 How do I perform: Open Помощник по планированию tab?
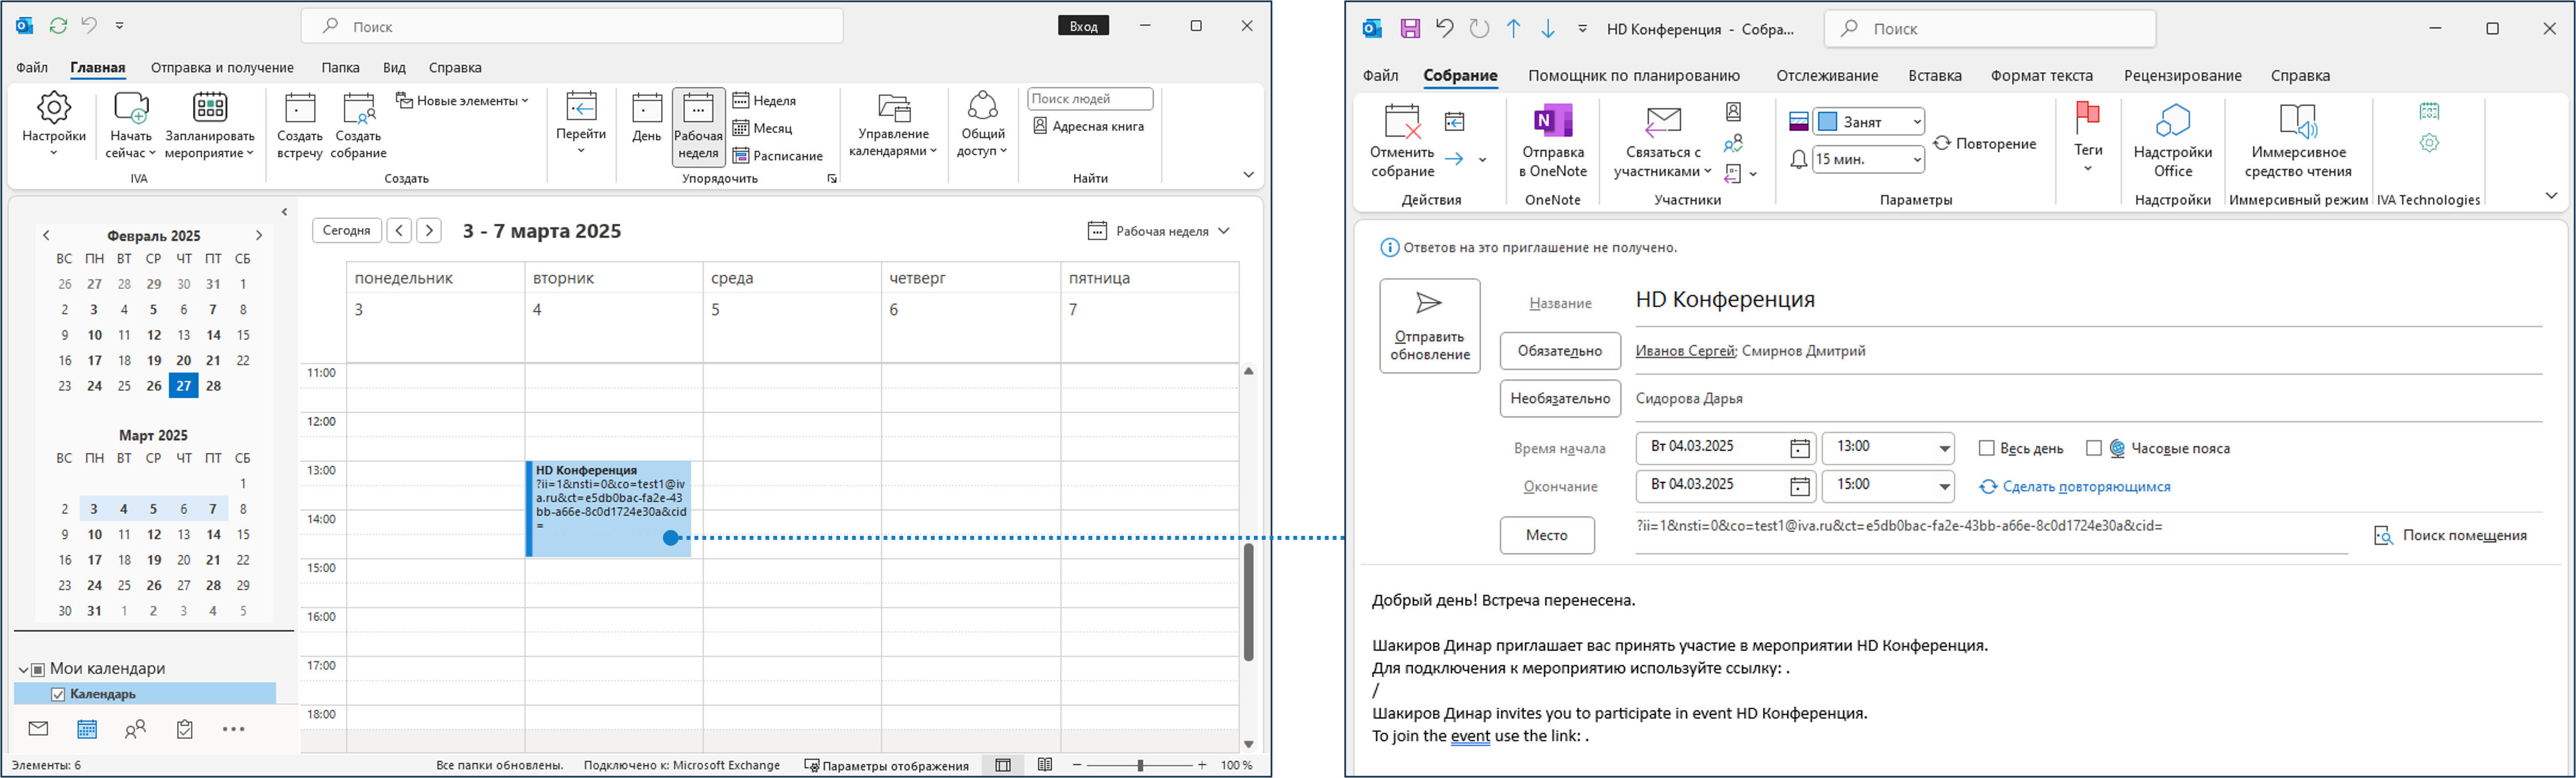pyautogui.click(x=1634, y=76)
